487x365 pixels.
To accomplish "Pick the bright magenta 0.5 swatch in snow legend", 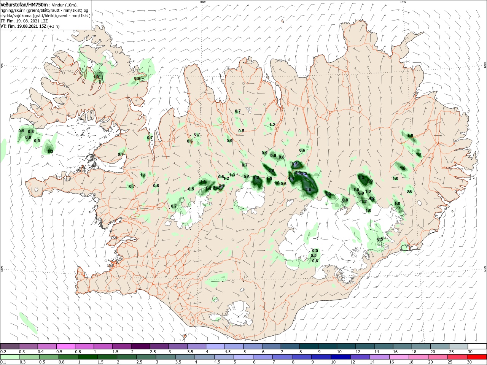I will 65,346.
